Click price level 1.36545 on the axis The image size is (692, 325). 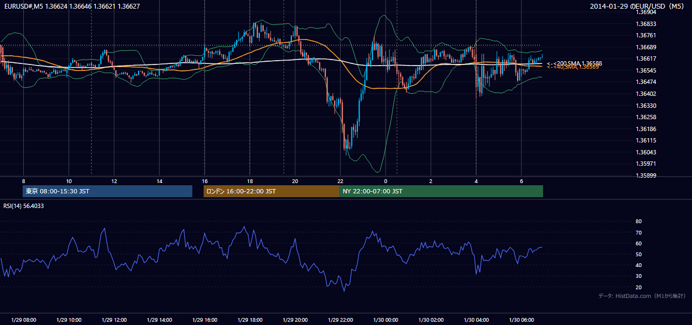[x=645, y=70]
